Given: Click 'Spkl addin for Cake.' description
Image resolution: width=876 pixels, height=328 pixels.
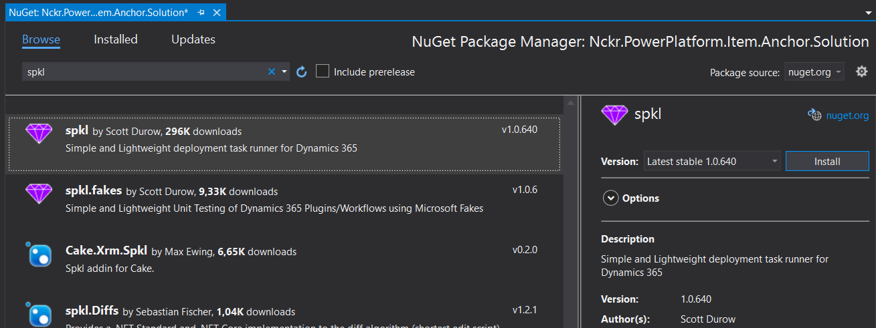Looking at the screenshot, I should [110, 269].
